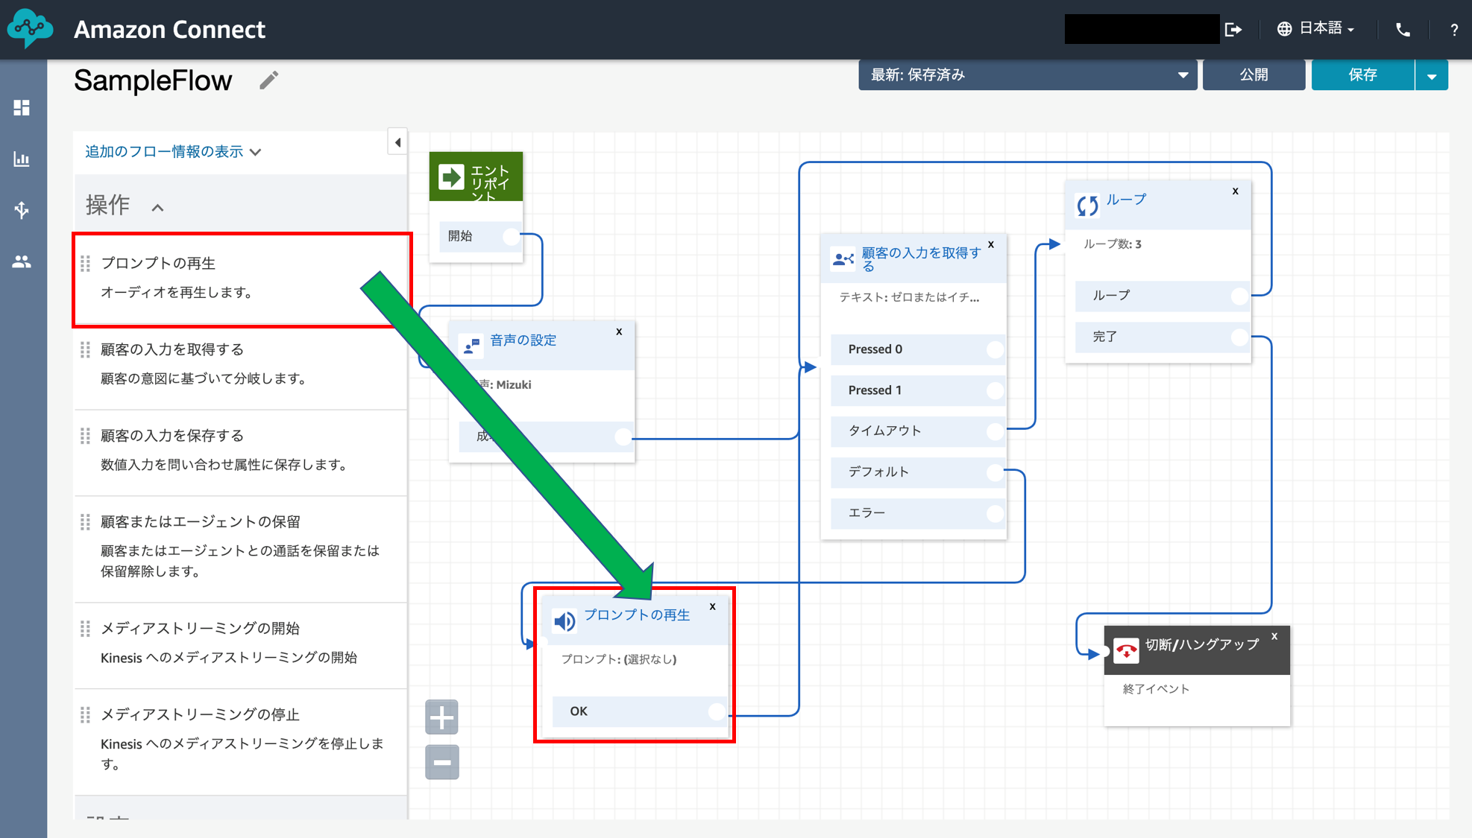Click the テキスト: ゼロまたはイチ... description
1472x838 pixels.
(909, 297)
